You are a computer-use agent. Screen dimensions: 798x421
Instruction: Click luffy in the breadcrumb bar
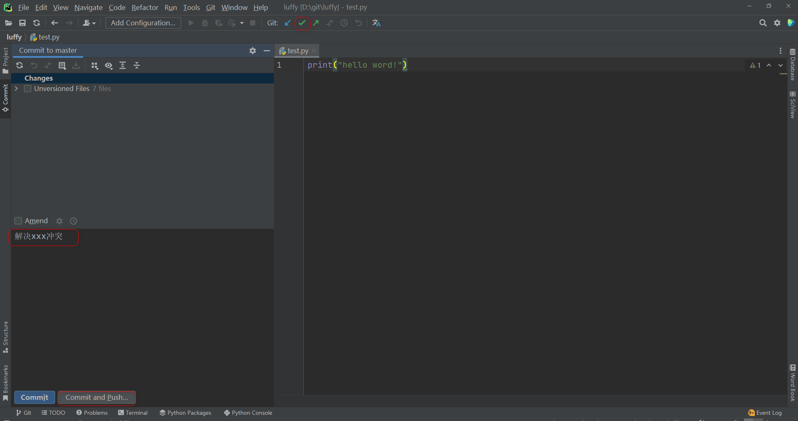tap(14, 37)
